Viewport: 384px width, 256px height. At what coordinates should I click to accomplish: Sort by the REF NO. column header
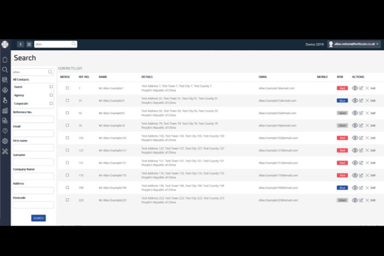(x=84, y=77)
